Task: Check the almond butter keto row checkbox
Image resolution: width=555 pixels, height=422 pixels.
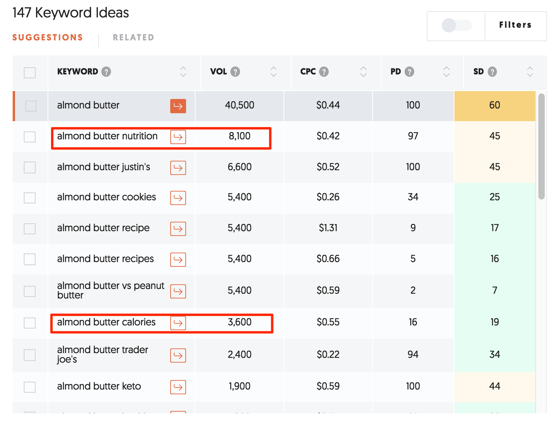Action: pyautogui.click(x=30, y=387)
